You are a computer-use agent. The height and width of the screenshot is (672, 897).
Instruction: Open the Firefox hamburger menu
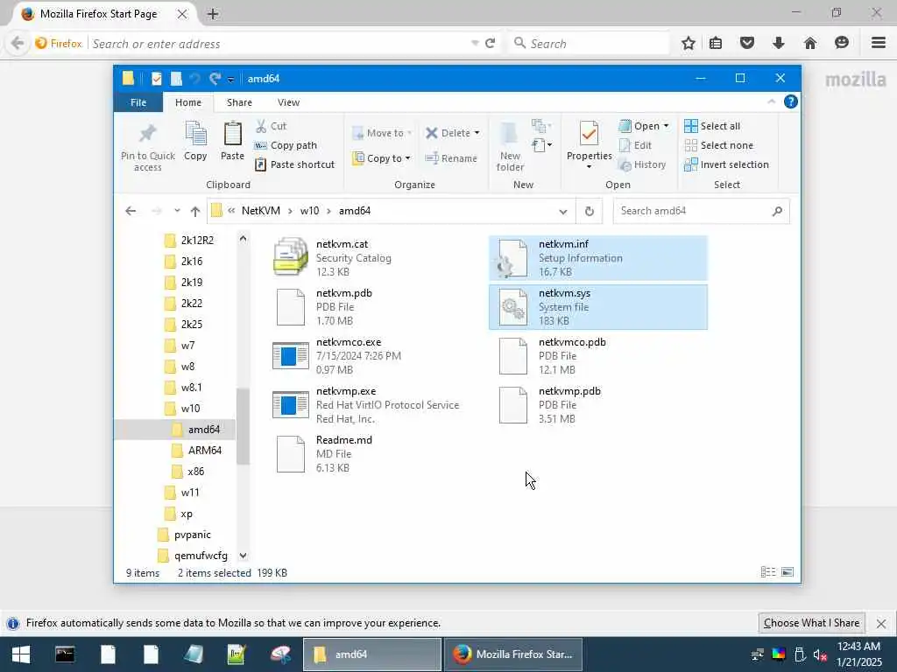coord(879,43)
